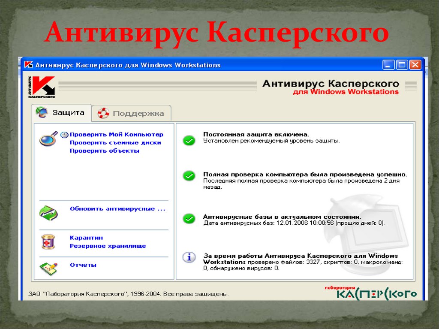
Task: Open the Поддержка tab
Action: (x=132, y=113)
